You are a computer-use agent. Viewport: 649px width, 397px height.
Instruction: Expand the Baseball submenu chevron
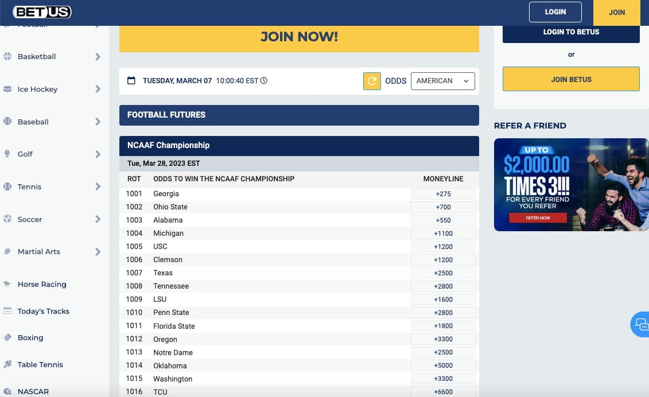(98, 121)
